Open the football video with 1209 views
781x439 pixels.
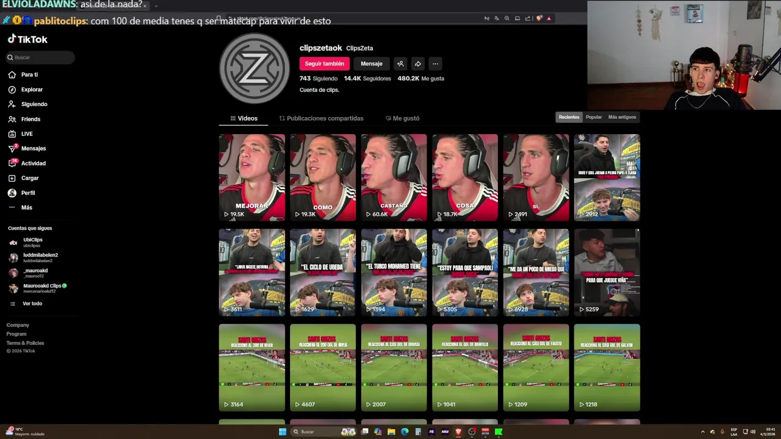[x=536, y=368]
